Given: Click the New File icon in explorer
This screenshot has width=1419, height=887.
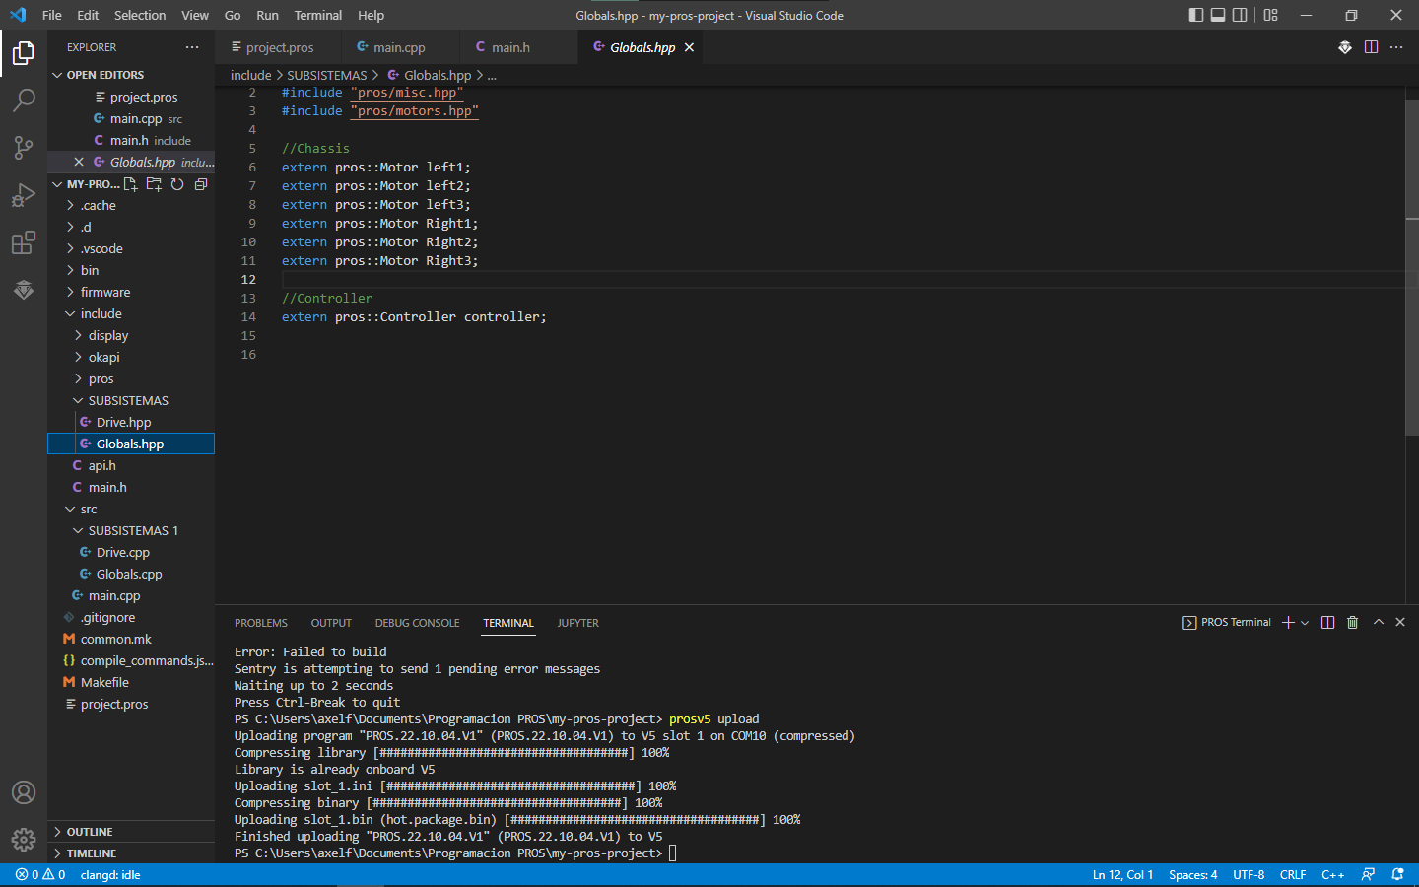Looking at the screenshot, I should pos(130,184).
